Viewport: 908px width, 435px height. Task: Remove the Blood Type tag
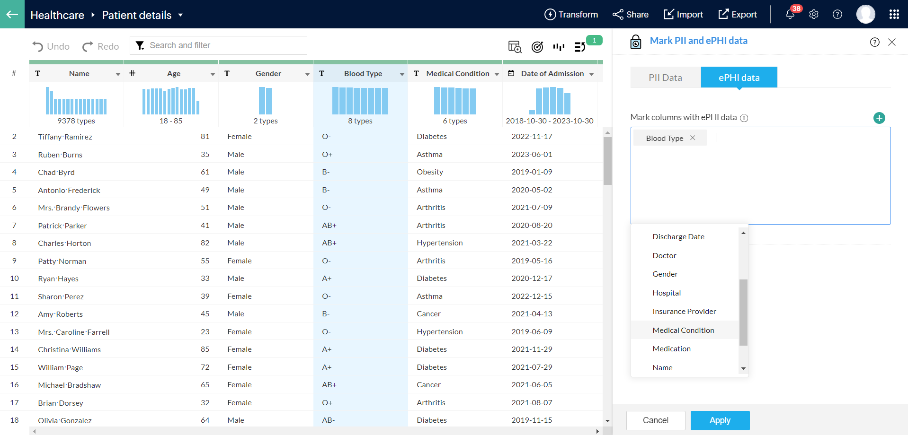[x=693, y=138]
